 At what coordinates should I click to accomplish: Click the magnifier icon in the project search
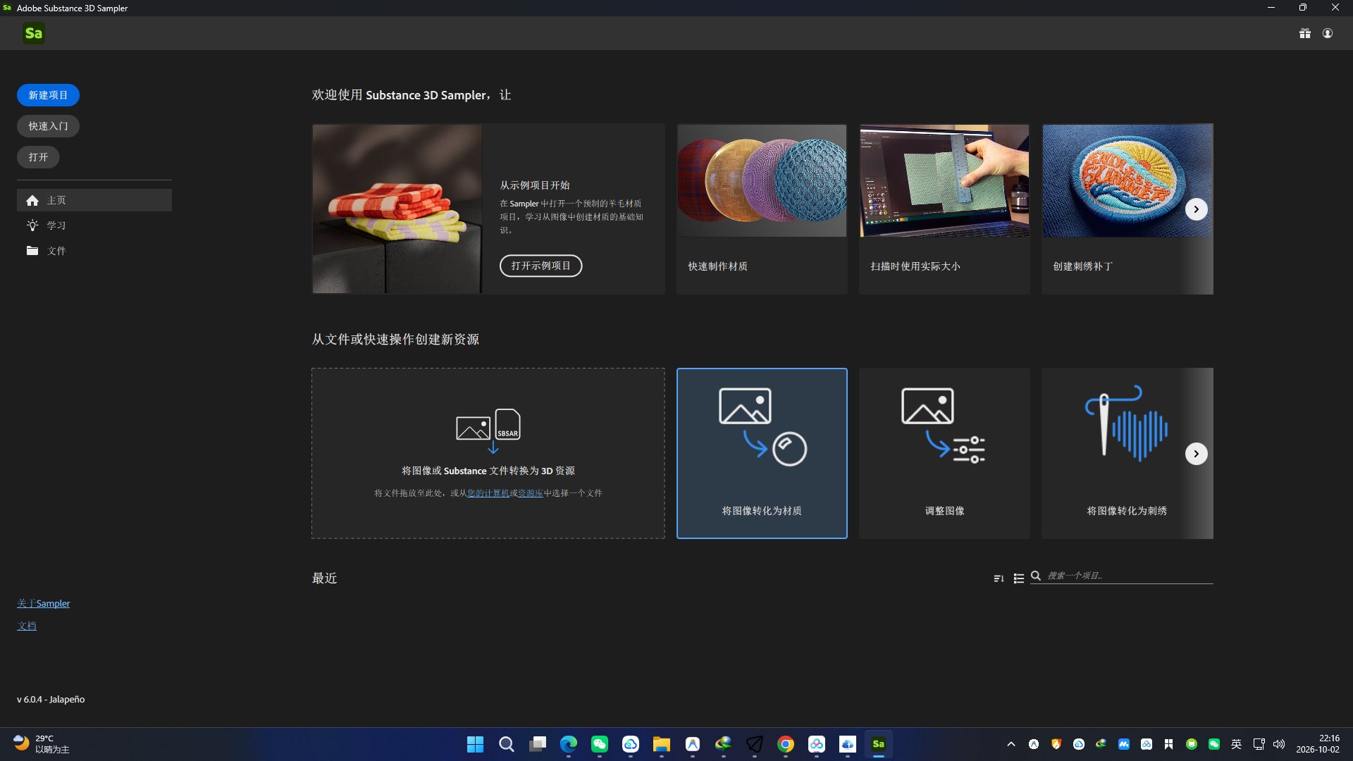(1036, 576)
